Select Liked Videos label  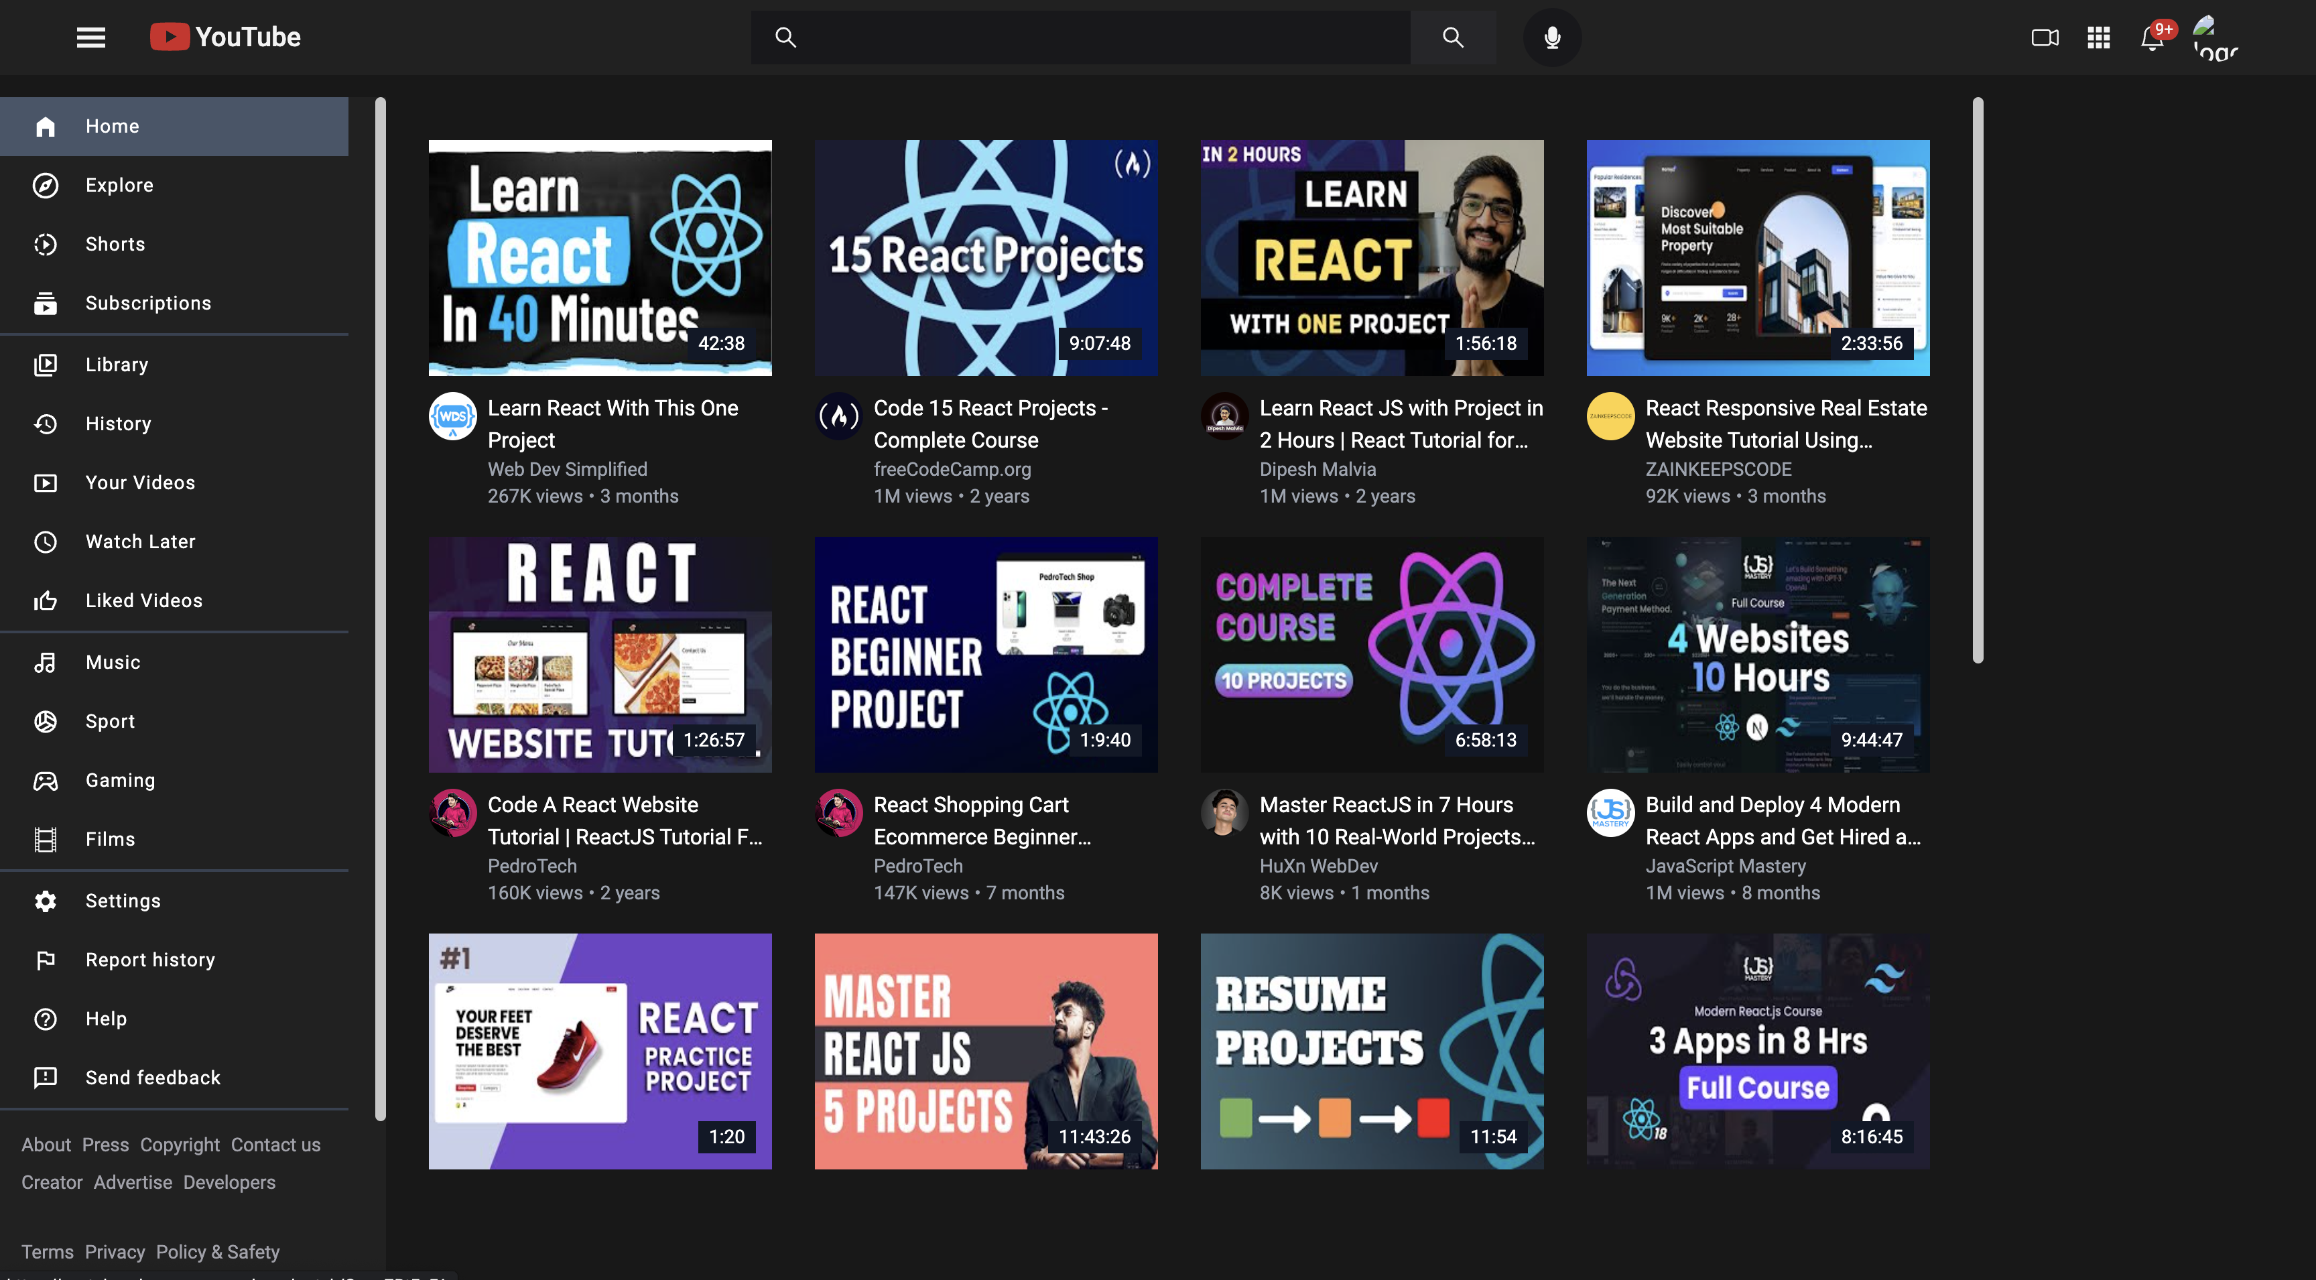click(144, 601)
